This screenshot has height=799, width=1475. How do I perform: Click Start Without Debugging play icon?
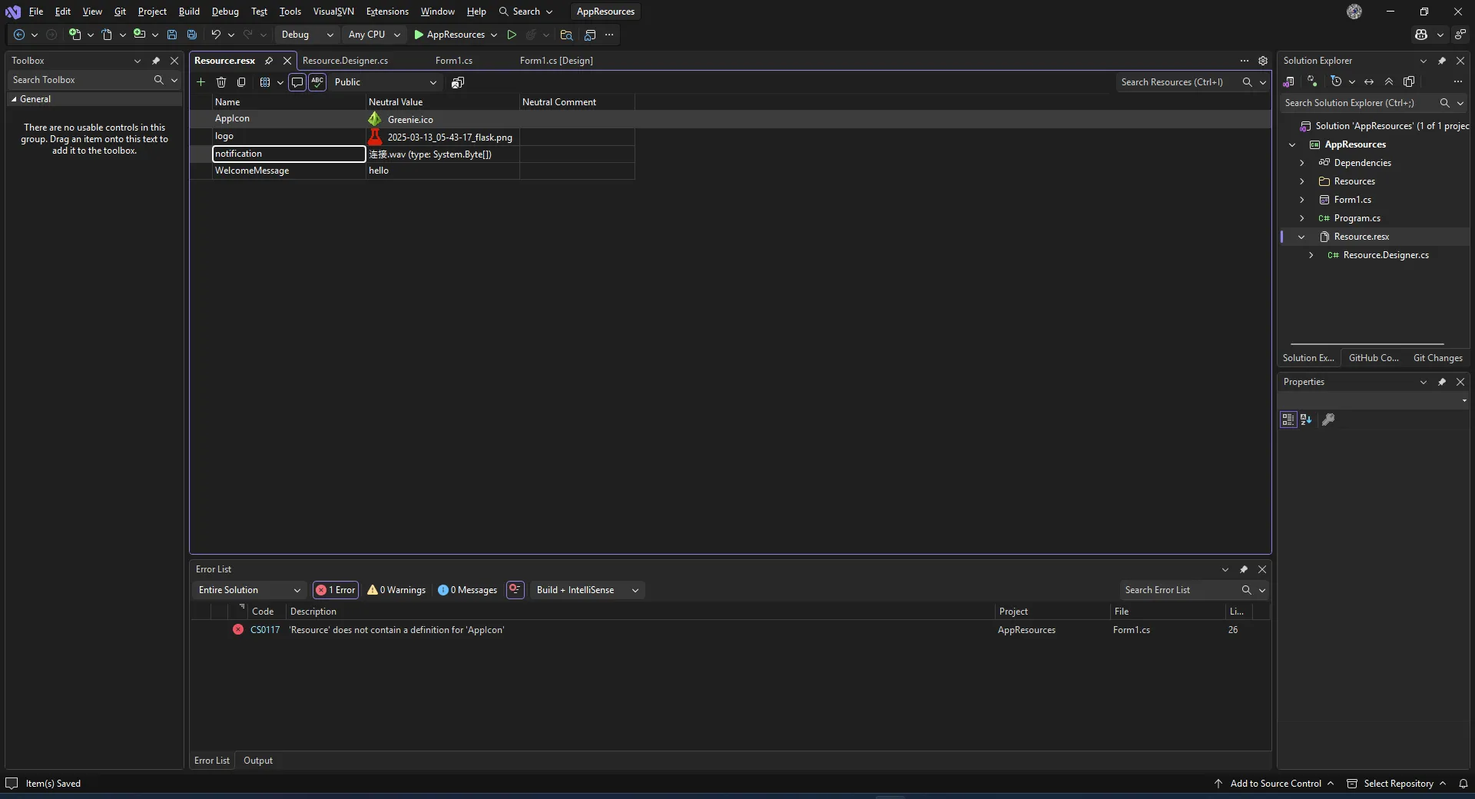[512, 35]
